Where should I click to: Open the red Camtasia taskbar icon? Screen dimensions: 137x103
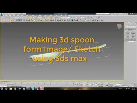coord(42,89)
